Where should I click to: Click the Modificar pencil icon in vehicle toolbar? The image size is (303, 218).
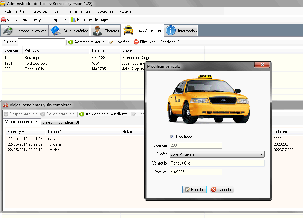(x=110, y=42)
